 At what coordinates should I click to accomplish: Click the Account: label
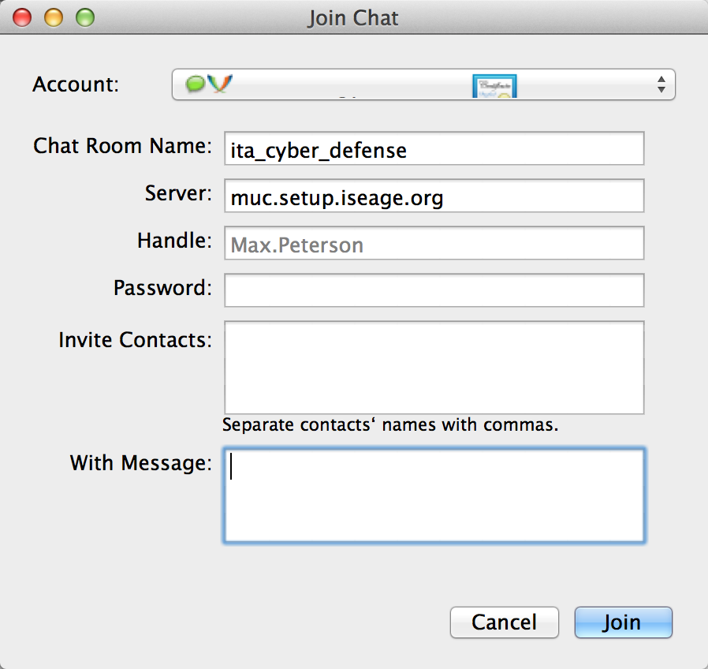tap(76, 84)
